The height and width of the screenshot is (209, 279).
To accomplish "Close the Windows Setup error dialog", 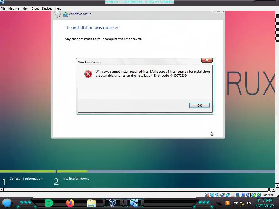I will coord(207,60).
